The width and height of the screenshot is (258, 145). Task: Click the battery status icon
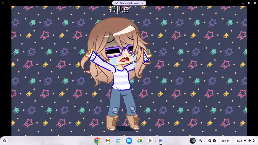click(254, 141)
